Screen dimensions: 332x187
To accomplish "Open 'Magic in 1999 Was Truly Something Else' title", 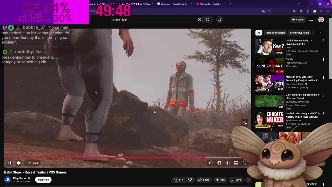I will tap(303, 79).
